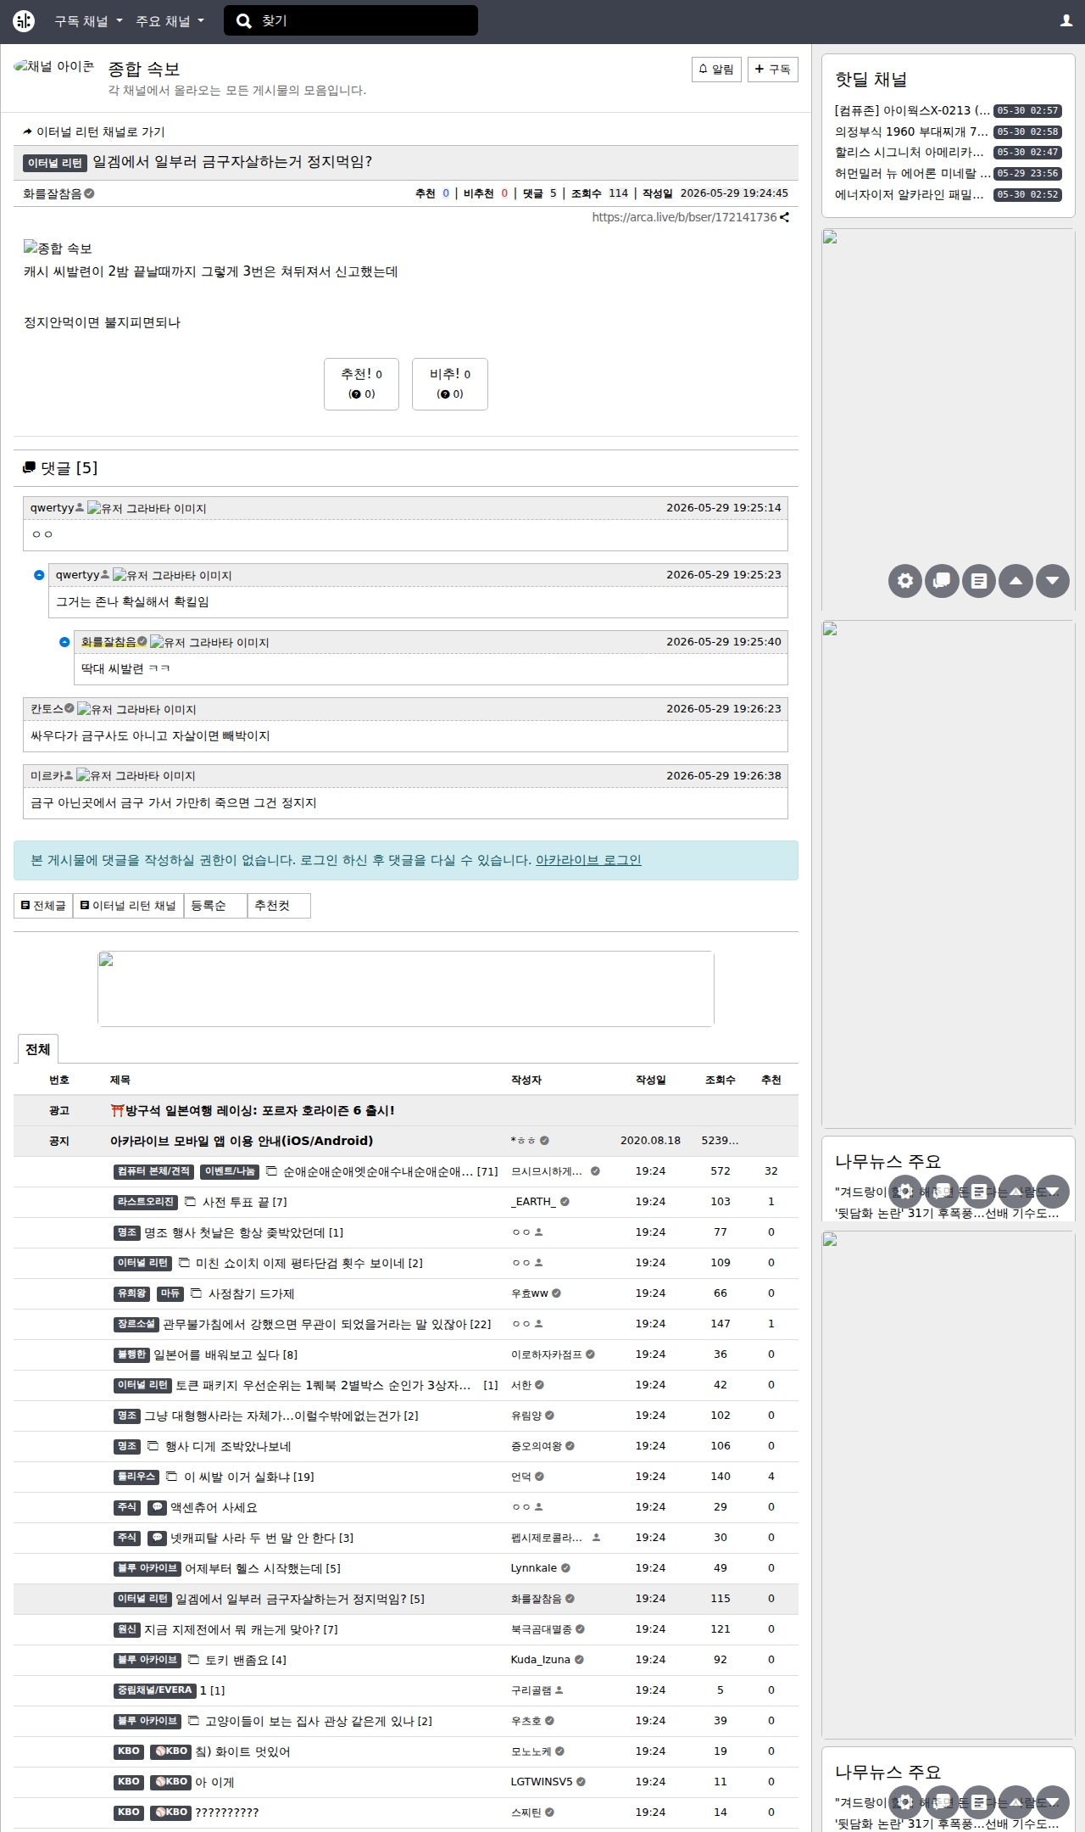Click the 작성일 column header
The width and height of the screenshot is (1085, 1832).
pos(651,1081)
